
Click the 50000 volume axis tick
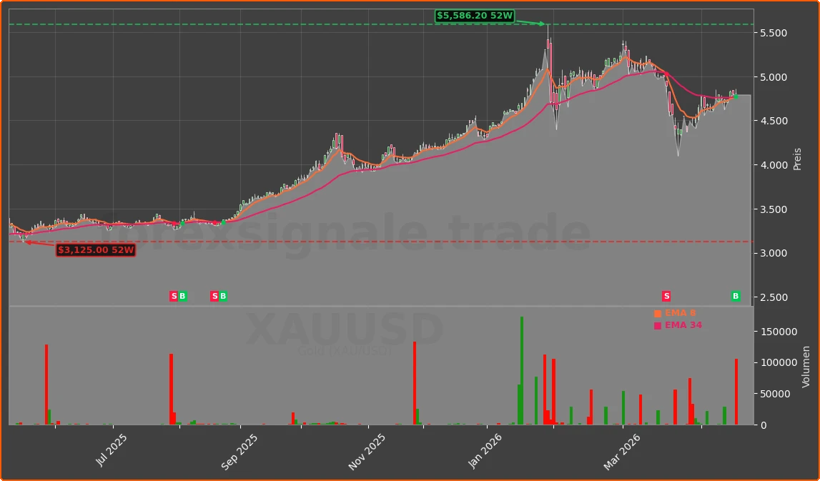tap(775, 395)
